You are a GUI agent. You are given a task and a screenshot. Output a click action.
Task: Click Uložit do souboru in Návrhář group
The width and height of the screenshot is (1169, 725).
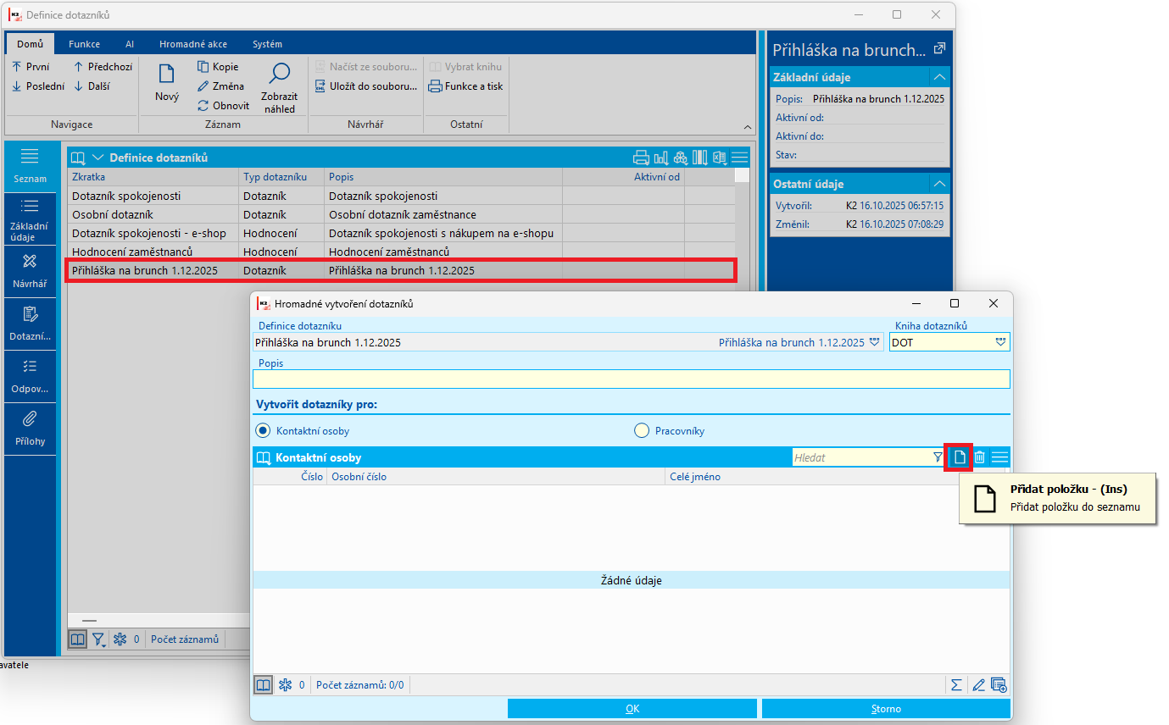[366, 86]
